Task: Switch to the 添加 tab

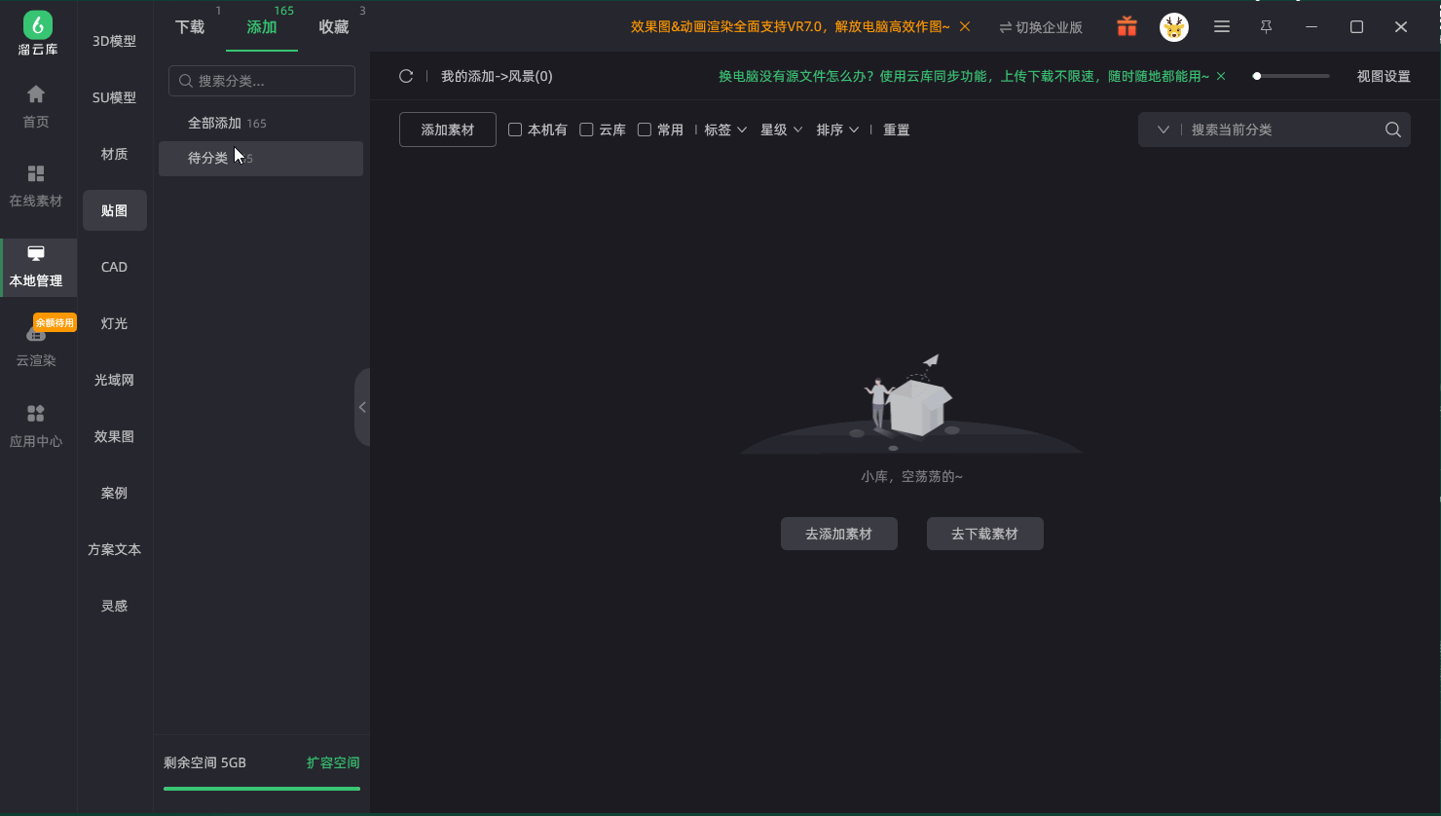Action: click(262, 27)
